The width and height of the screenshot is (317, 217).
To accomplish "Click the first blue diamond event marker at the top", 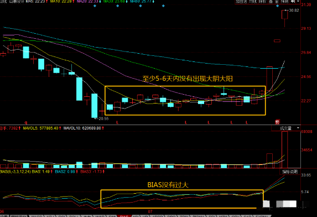I will [95, 6].
